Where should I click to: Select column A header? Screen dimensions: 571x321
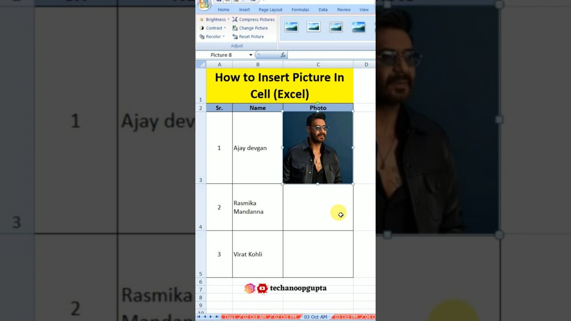coord(219,65)
